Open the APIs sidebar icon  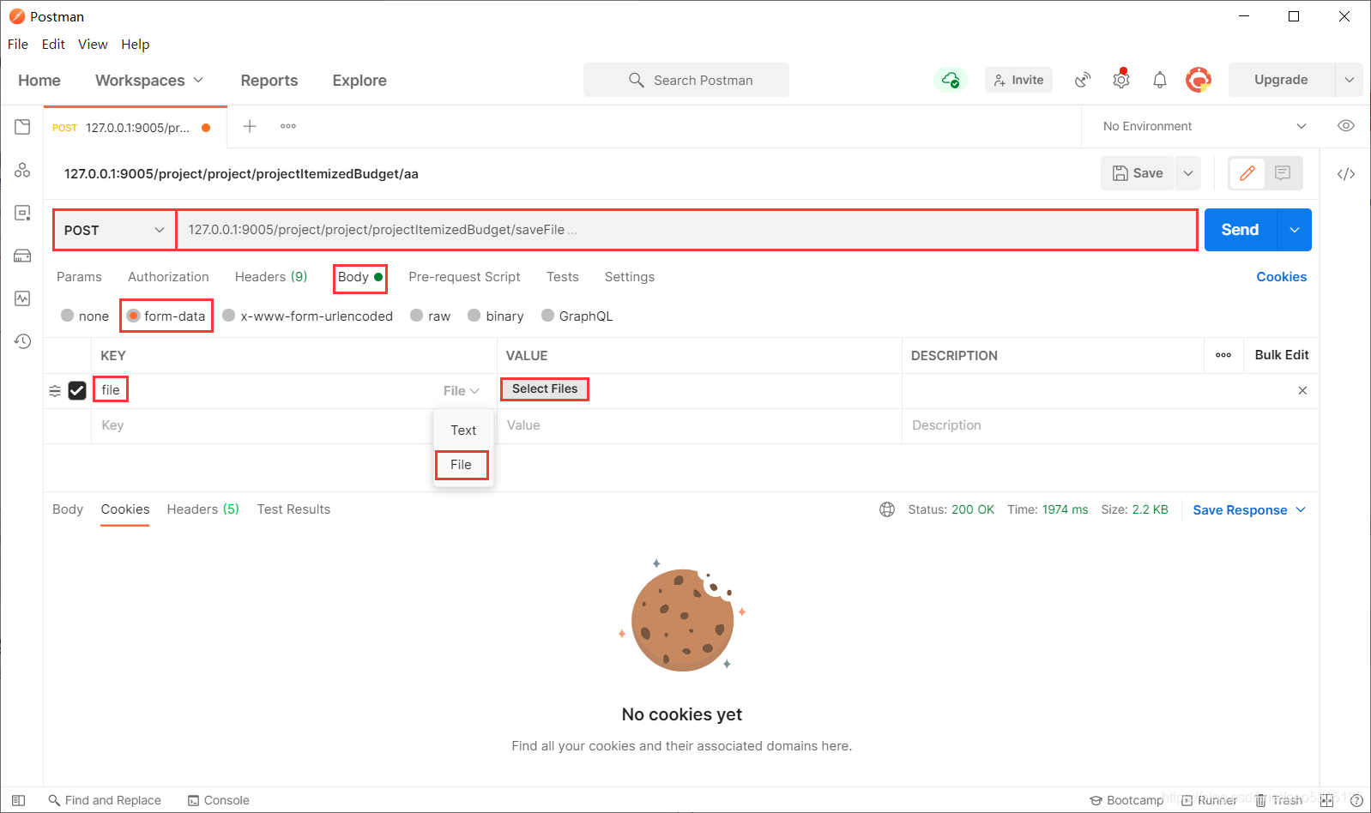click(x=22, y=170)
